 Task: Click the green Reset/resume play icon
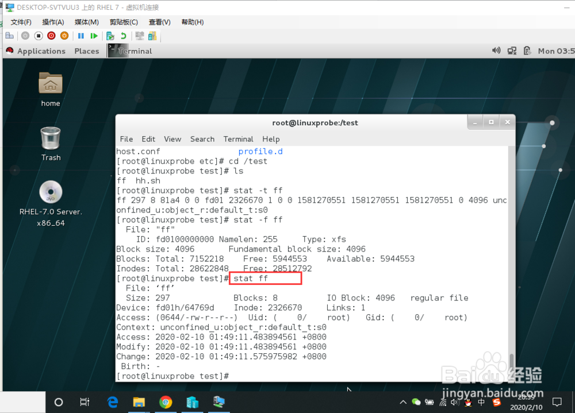(94, 36)
